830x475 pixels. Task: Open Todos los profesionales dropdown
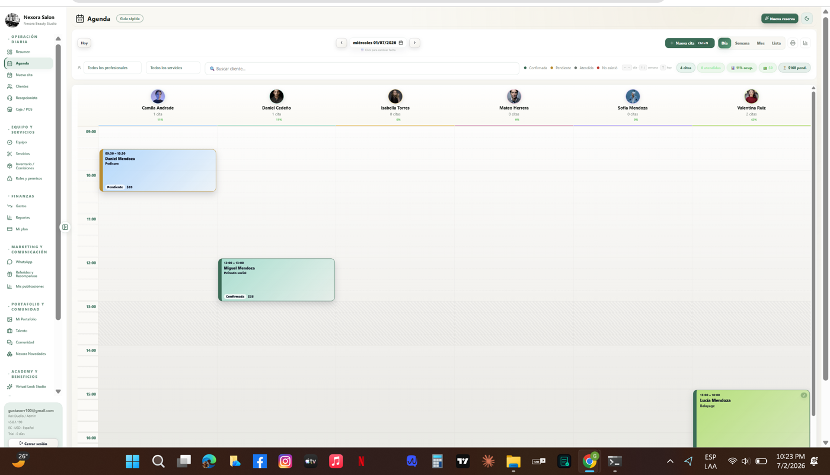click(x=113, y=68)
